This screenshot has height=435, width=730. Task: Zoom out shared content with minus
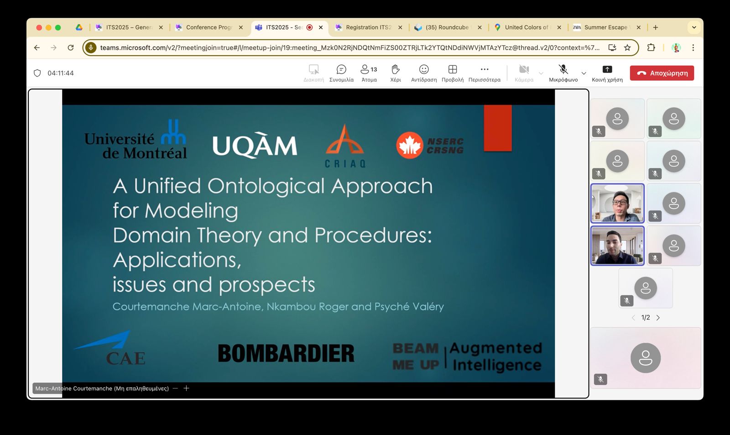176,388
